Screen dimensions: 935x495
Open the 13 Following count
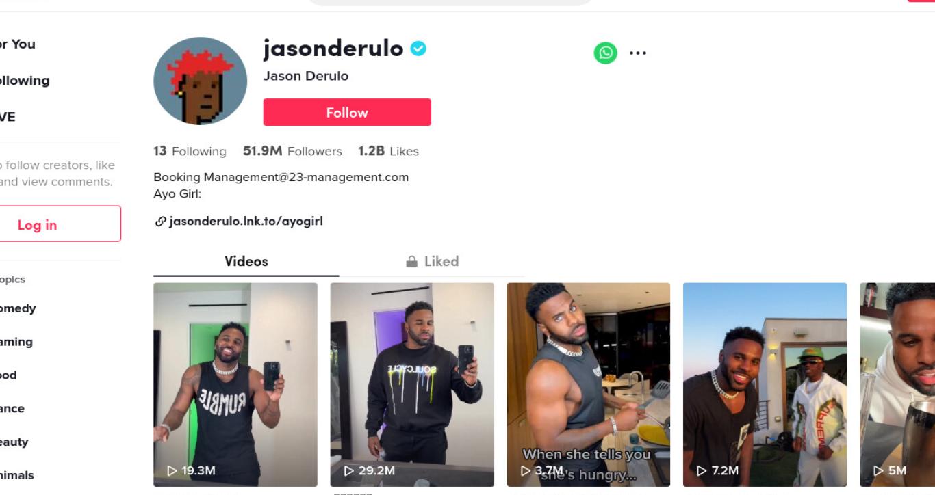click(x=190, y=151)
